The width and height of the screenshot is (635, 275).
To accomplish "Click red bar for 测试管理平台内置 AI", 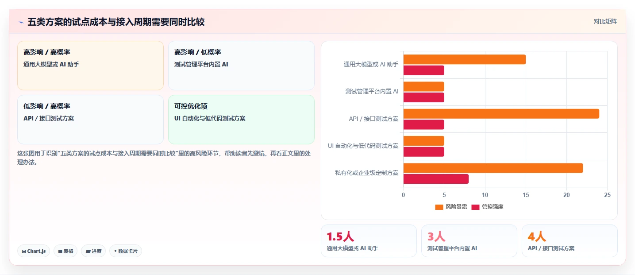I will click(423, 97).
